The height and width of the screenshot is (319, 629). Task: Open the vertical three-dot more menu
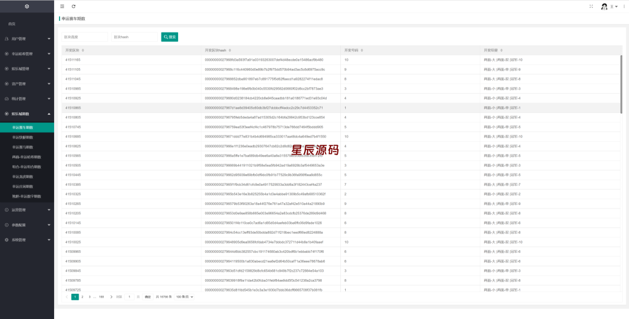(x=623, y=6)
